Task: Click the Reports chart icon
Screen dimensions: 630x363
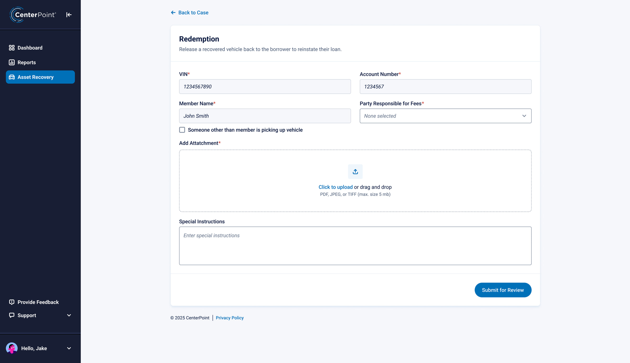Action: pos(12,62)
